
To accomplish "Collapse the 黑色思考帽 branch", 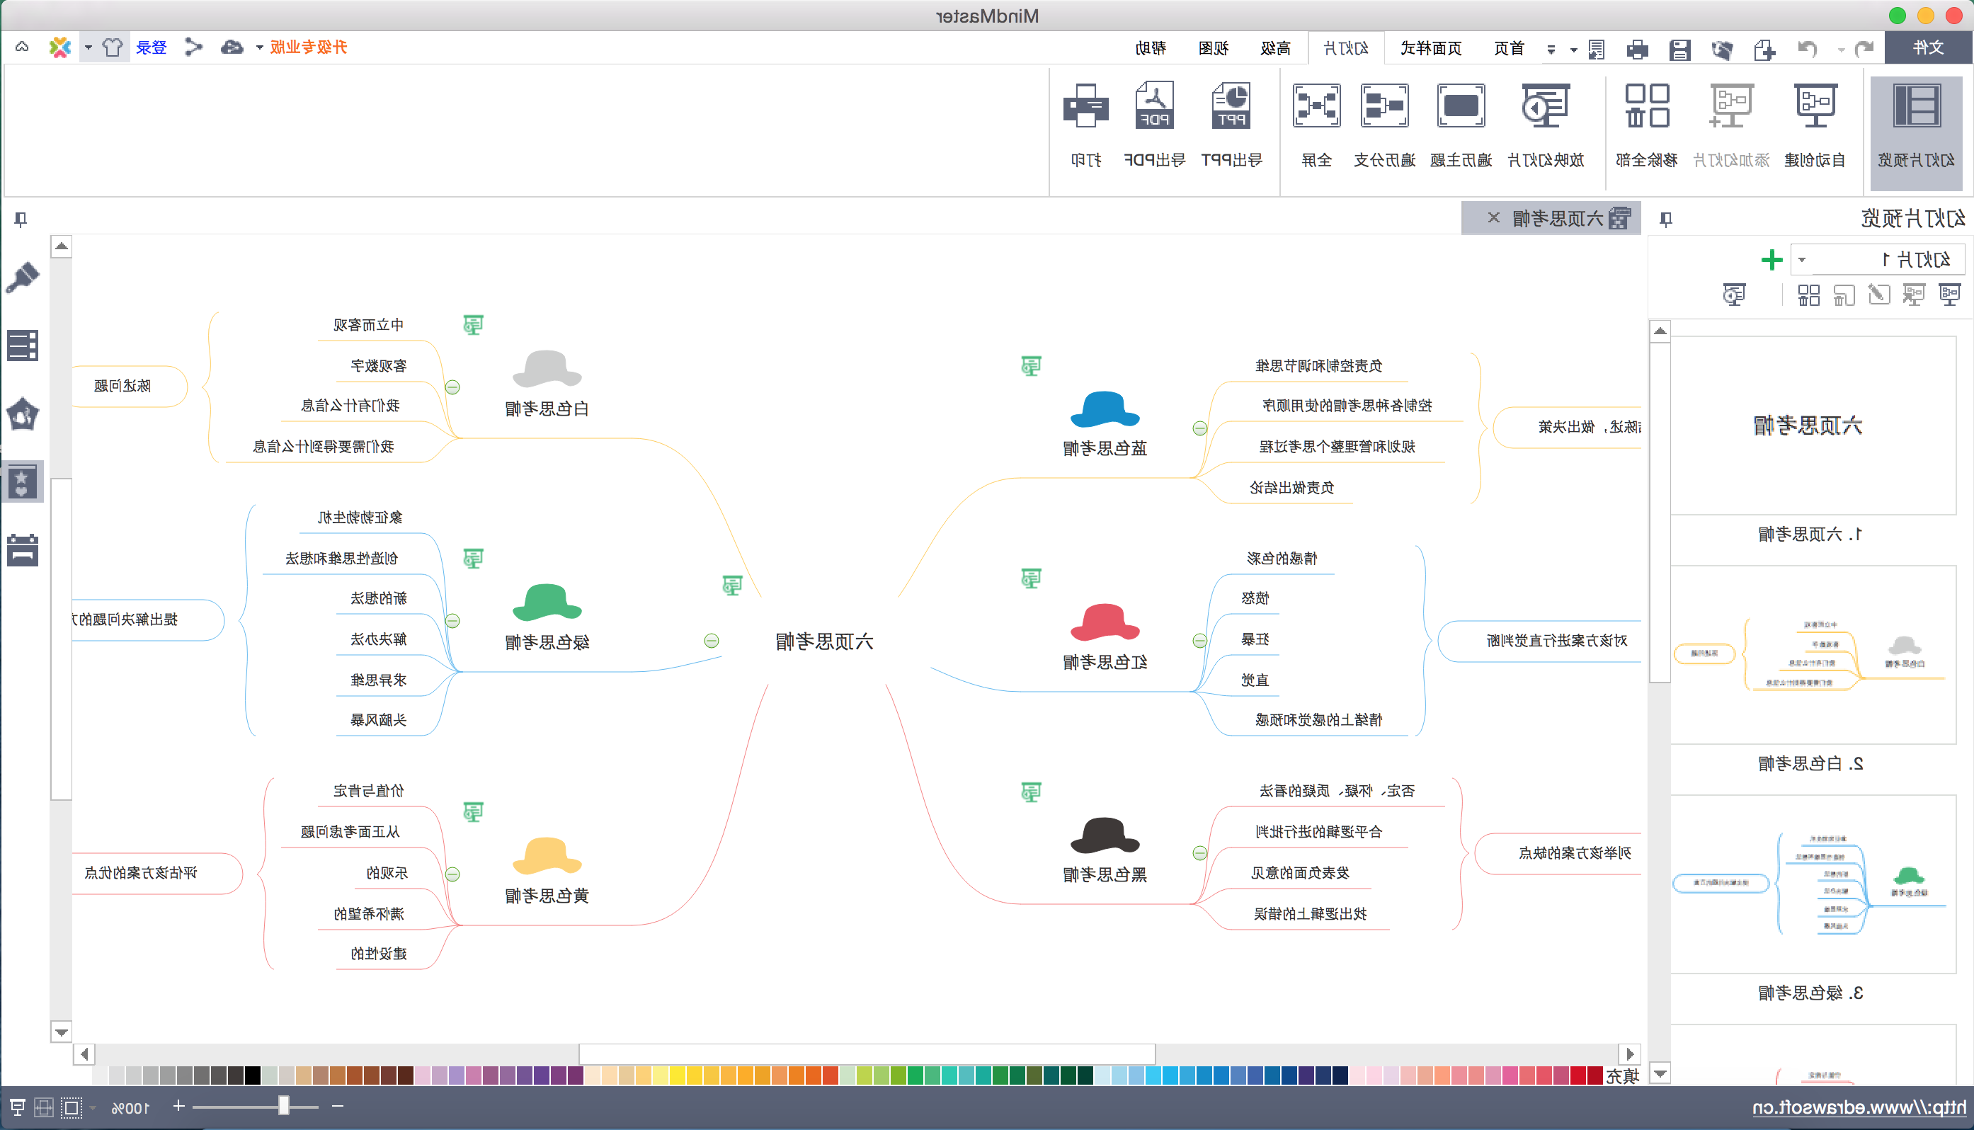I will click(x=1199, y=853).
